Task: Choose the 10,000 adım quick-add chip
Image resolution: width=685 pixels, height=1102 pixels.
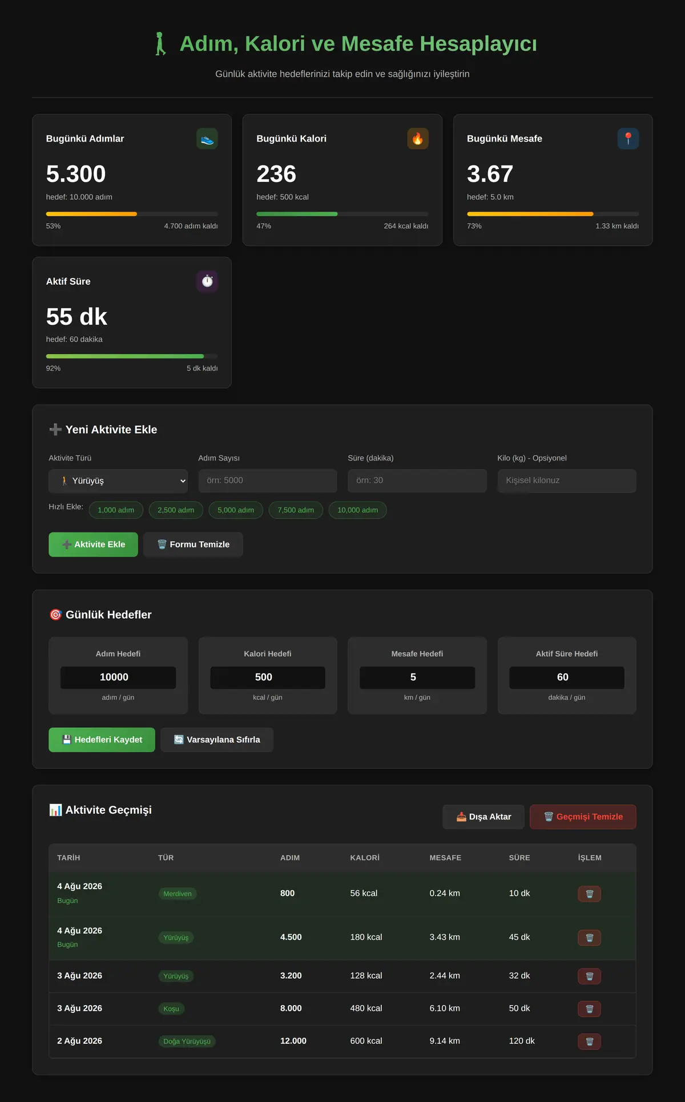Action: (358, 510)
